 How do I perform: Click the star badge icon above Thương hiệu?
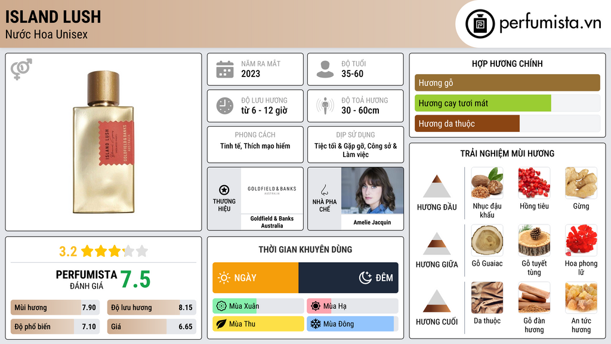[224, 190]
